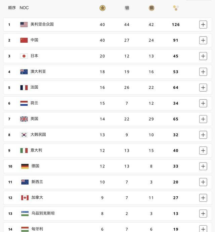Image resolution: width=215 pixels, height=232 pixels.
Task: Click the United States flag icon
Action: coord(24,25)
